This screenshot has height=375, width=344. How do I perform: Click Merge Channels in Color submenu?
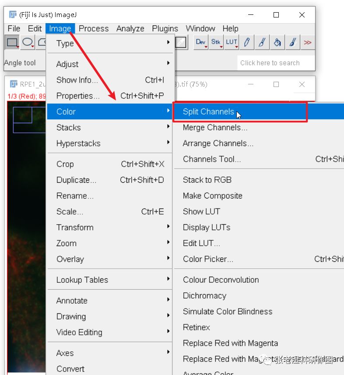click(x=259, y=127)
